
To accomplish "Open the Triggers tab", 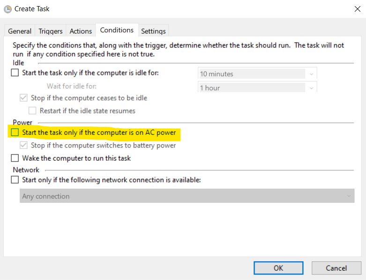I will pyautogui.click(x=51, y=31).
